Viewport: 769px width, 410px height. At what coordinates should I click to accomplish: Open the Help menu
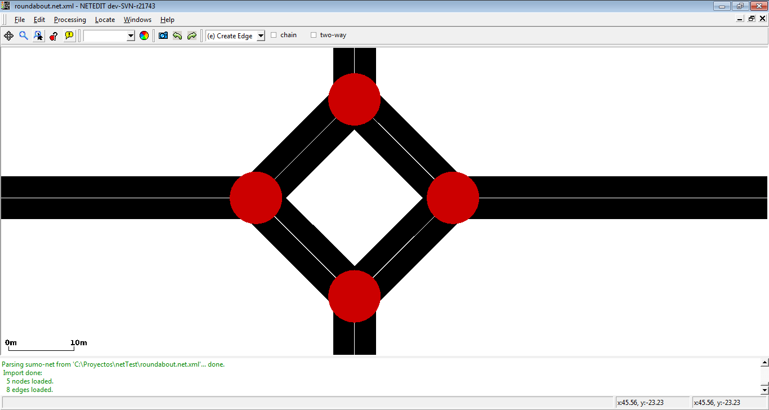click(167, 20)
